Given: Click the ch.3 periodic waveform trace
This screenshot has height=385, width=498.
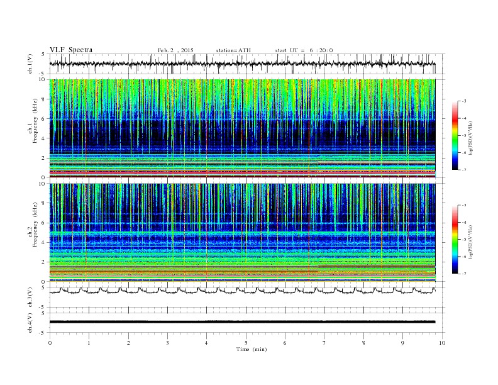Looking at the screenshot, I should coord(242,291).
